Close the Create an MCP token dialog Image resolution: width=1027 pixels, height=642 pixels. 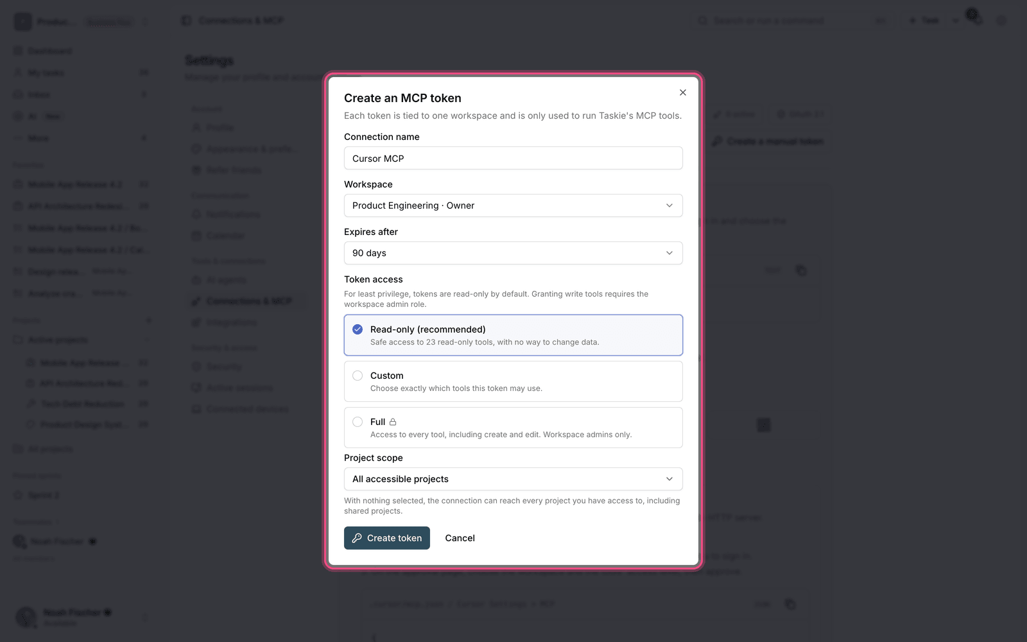pyautogui.click(x=683, y=92)
